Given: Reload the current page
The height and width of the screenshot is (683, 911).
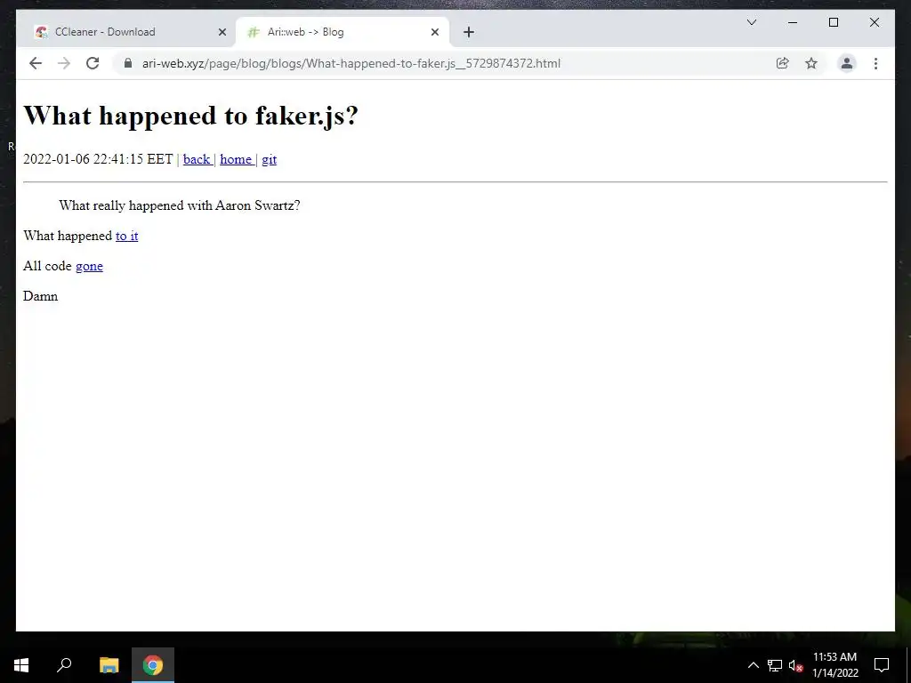Looking at the screenshot, I should click(x=93, y=63).
